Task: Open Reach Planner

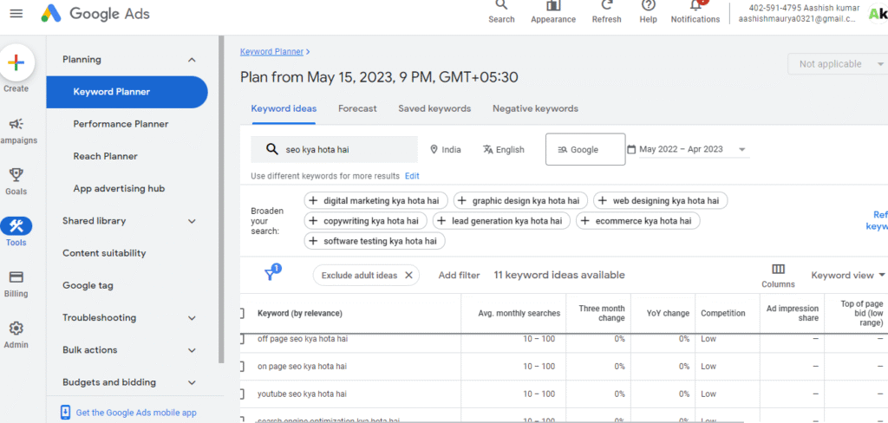Action: 105,156
